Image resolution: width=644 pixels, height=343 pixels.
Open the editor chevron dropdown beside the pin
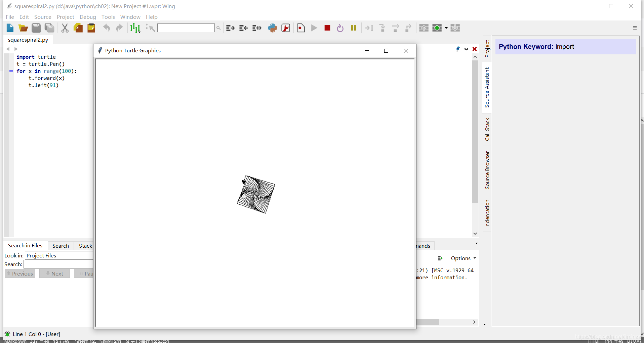tap(466, 49)
